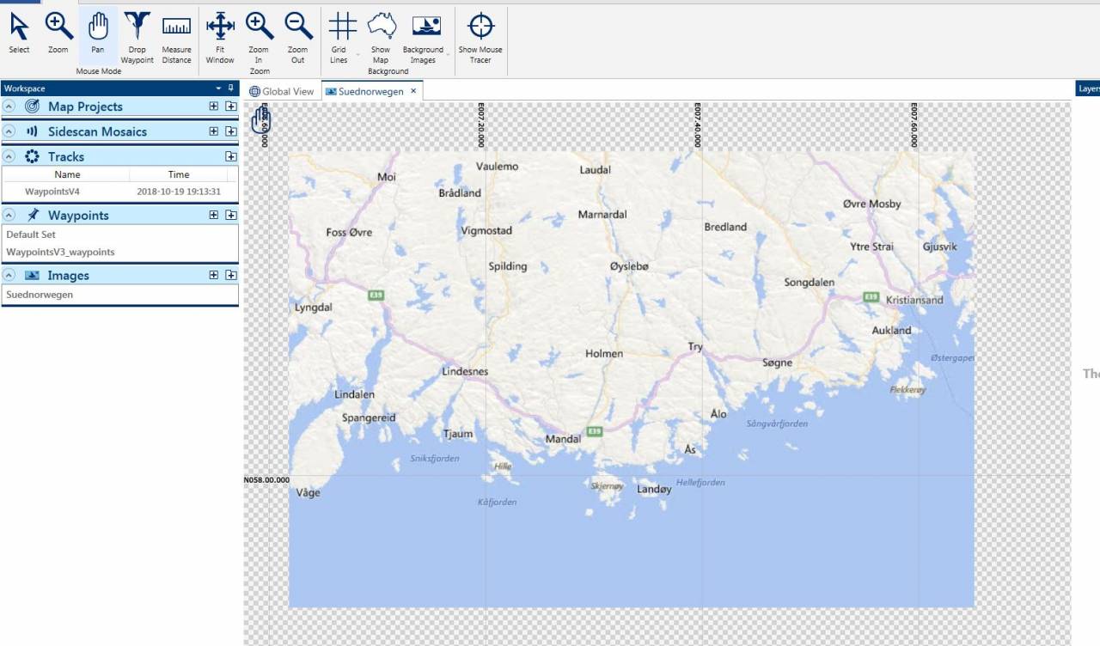Click the Zoom In magnifier
The image size is (1100, 646).
(259, 37)
